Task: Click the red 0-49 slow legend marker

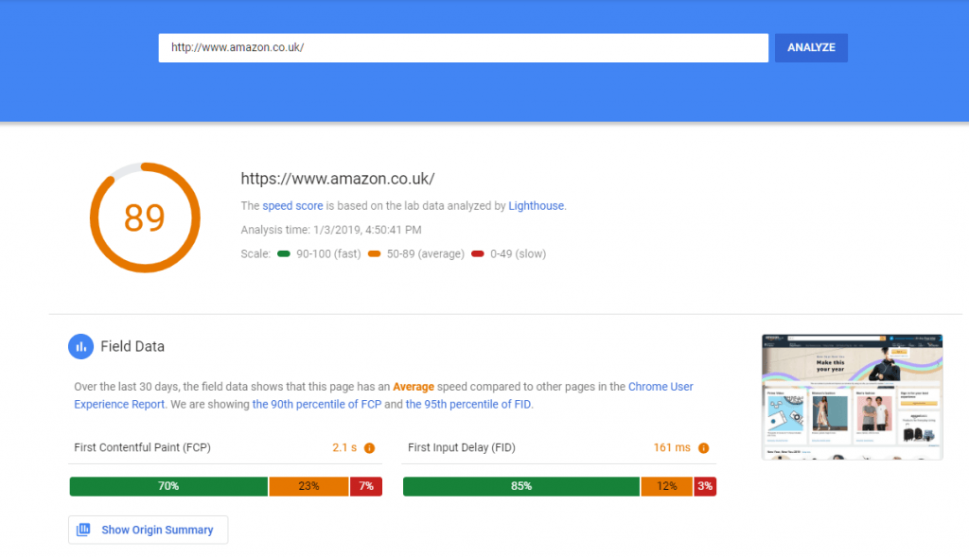Action: (x=477, y=253)
